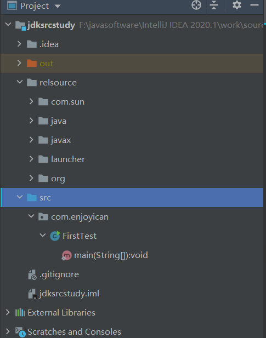Collapse the src folder chevron
Image resolution: width=266 pixels, height=338 pixels.
[x=19, y=197]
